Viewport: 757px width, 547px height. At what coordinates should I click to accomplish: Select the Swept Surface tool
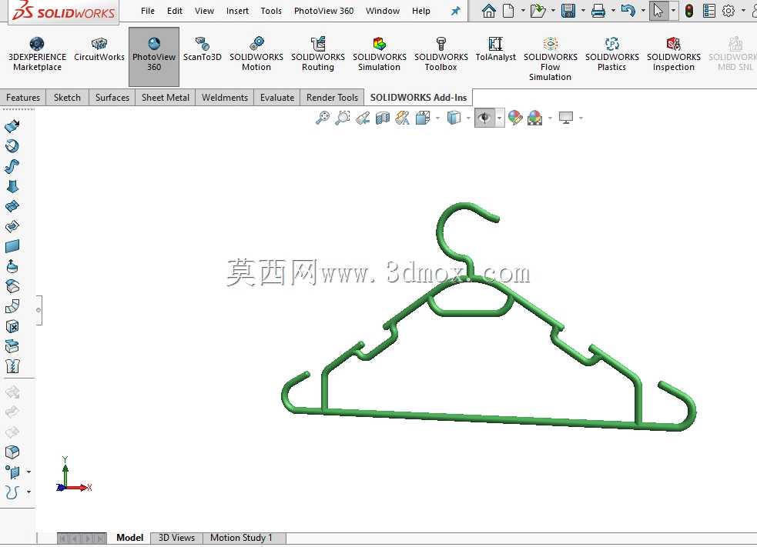12,166
